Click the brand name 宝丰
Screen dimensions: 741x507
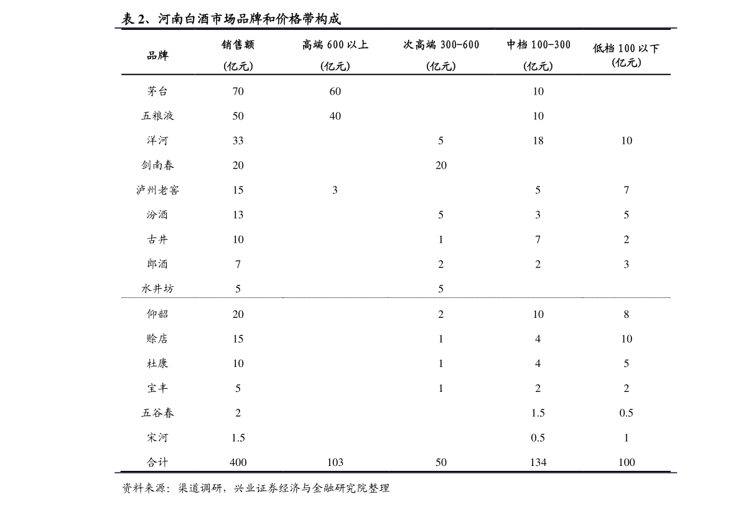tap(157, 388)
